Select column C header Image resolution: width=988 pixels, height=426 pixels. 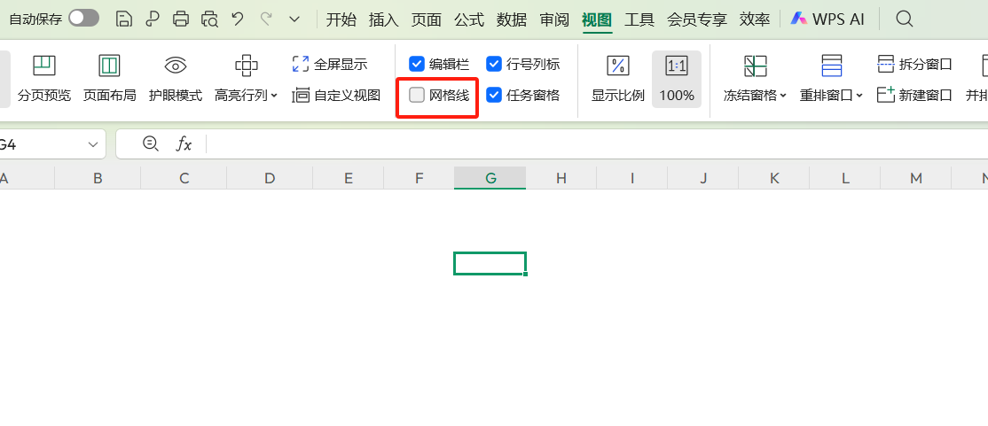click(x=184, y=178)
